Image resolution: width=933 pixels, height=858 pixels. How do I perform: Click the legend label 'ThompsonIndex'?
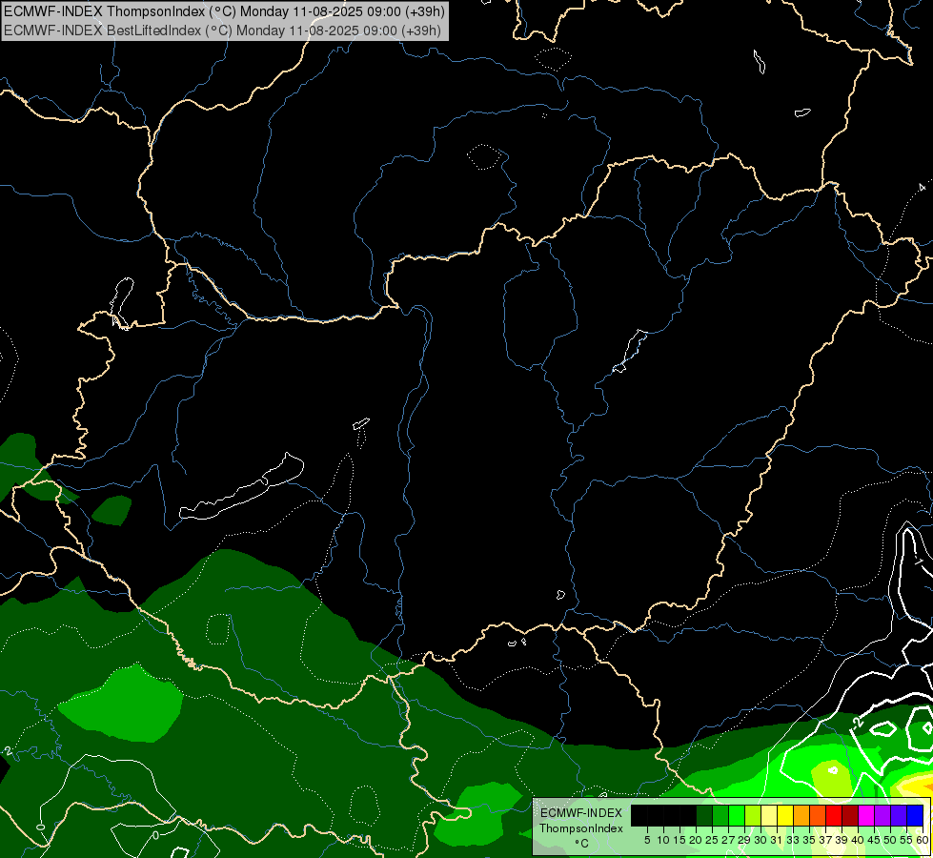[x=581, y=828]
